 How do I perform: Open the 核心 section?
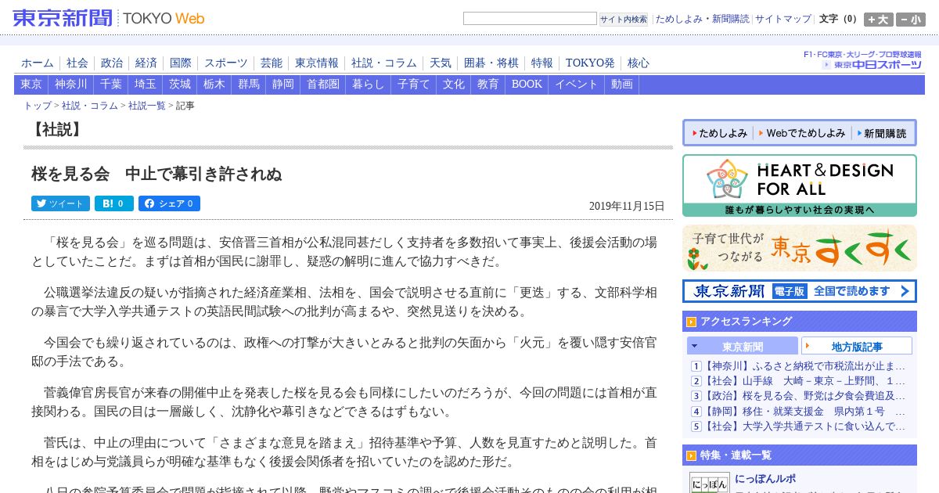point(639,63)
